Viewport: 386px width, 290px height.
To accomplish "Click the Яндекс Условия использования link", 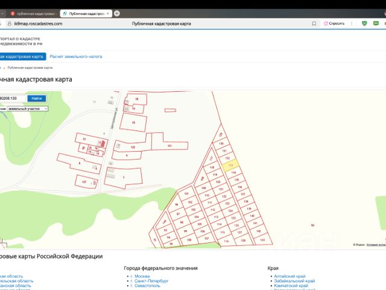I will pos(376,245).
